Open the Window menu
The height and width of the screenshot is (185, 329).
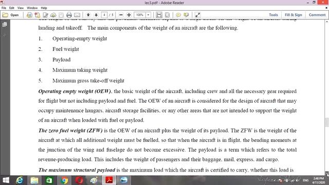tap(32, 8)
